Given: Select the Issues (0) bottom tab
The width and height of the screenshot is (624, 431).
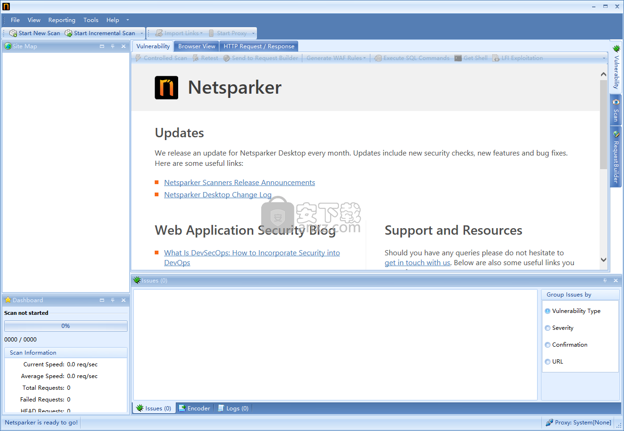Looking at the screenshot, I should pos(154,408).
